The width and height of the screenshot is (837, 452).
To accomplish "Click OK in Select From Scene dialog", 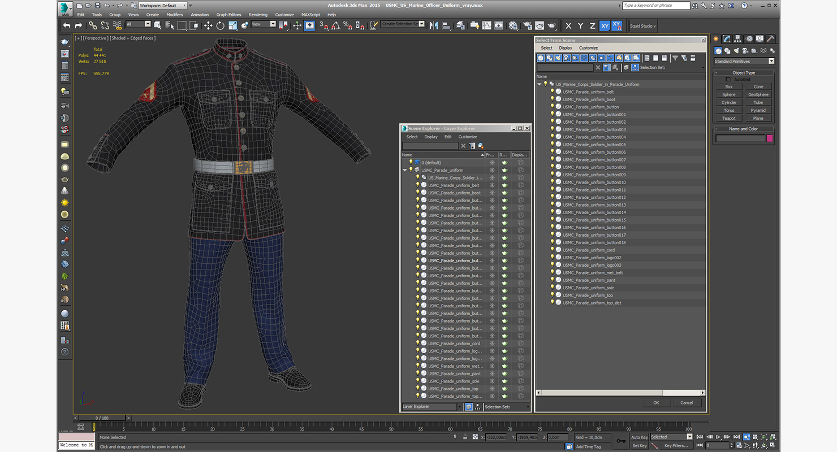I will click(x=656, y=403).
